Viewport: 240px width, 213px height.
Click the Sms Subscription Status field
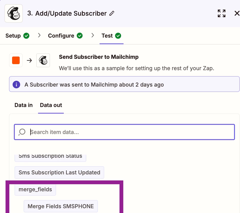(50, 157)
